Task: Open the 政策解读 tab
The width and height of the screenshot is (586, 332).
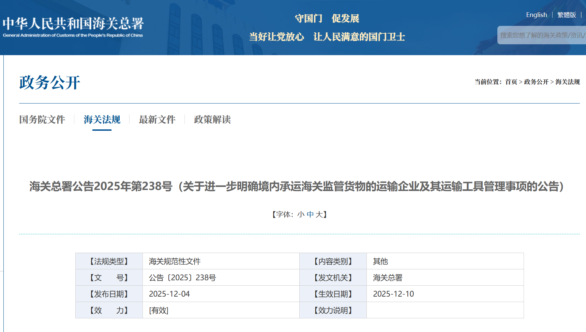Action: [x=212, y=120]
